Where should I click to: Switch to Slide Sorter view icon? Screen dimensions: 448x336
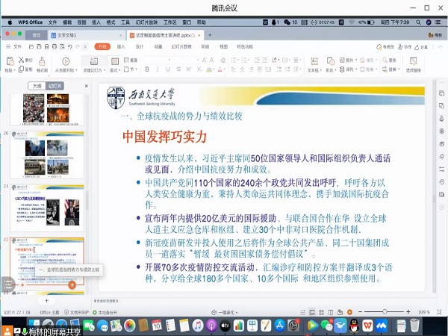[321, 312]
